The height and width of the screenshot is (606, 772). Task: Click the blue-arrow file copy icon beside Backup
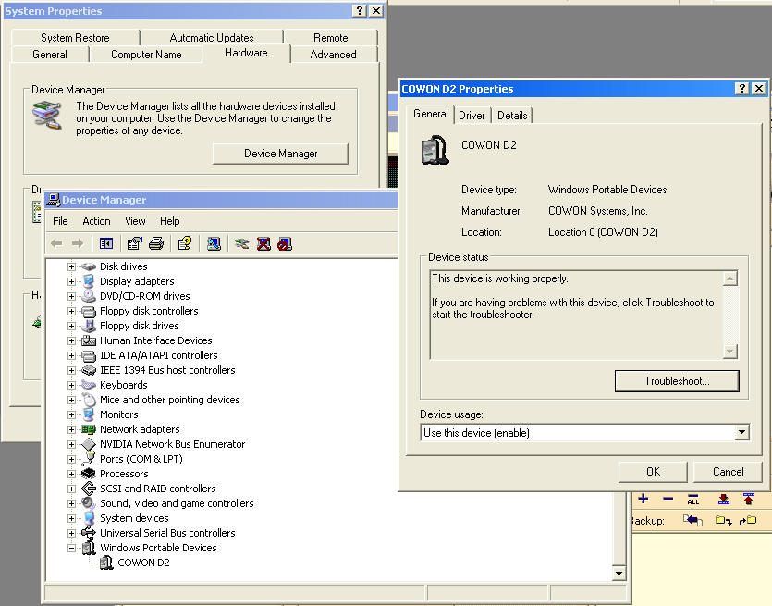tap(692, 520)
